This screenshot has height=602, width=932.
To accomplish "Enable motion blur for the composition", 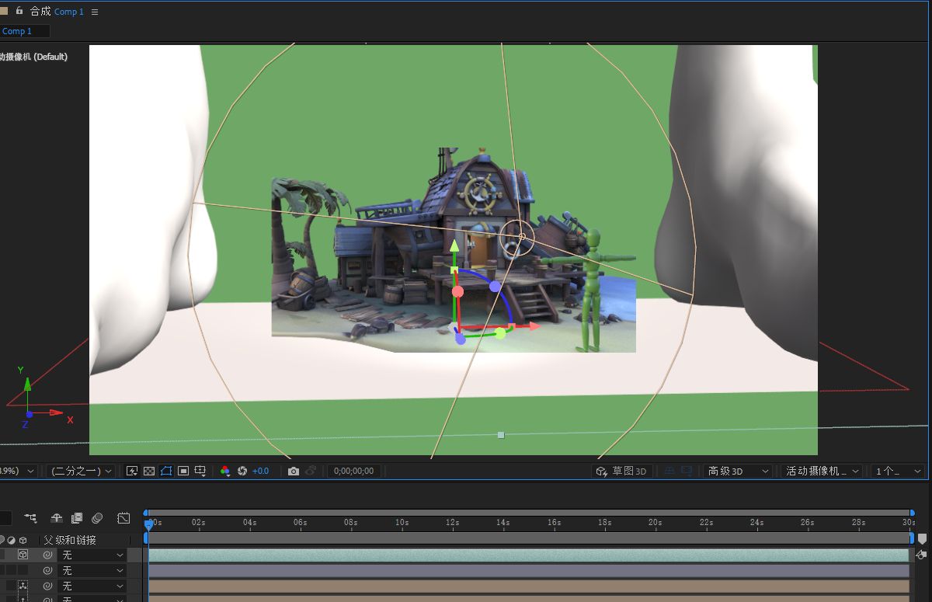I will coord(97,518).
